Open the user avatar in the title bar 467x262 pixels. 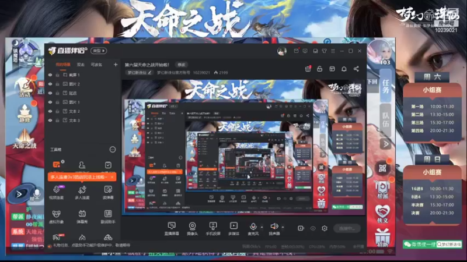[x=282, y=51]
